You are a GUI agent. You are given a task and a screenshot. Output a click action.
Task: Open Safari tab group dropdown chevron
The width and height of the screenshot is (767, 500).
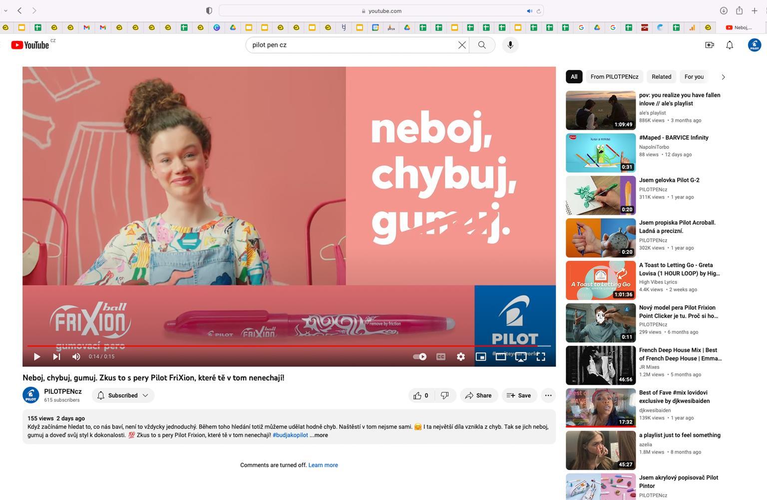pos(5,10)
